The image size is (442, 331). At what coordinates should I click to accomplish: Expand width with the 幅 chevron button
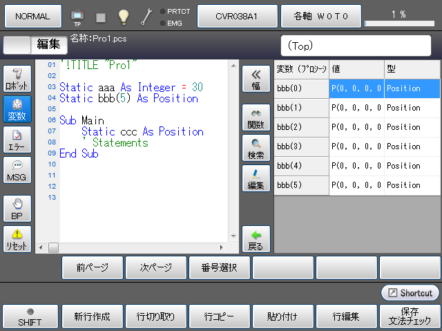coord(256,79)
